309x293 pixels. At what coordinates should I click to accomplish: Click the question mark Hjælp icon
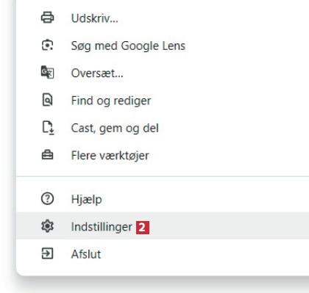tap(47, 199)
